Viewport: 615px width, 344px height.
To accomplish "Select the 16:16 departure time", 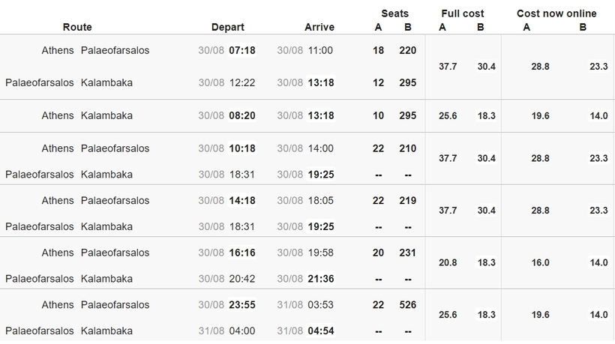I will (x=242, y=253).
